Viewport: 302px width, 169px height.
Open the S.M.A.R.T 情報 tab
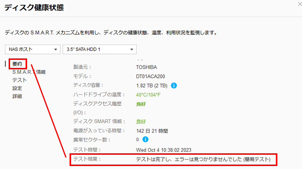click(x=29, y=72)
